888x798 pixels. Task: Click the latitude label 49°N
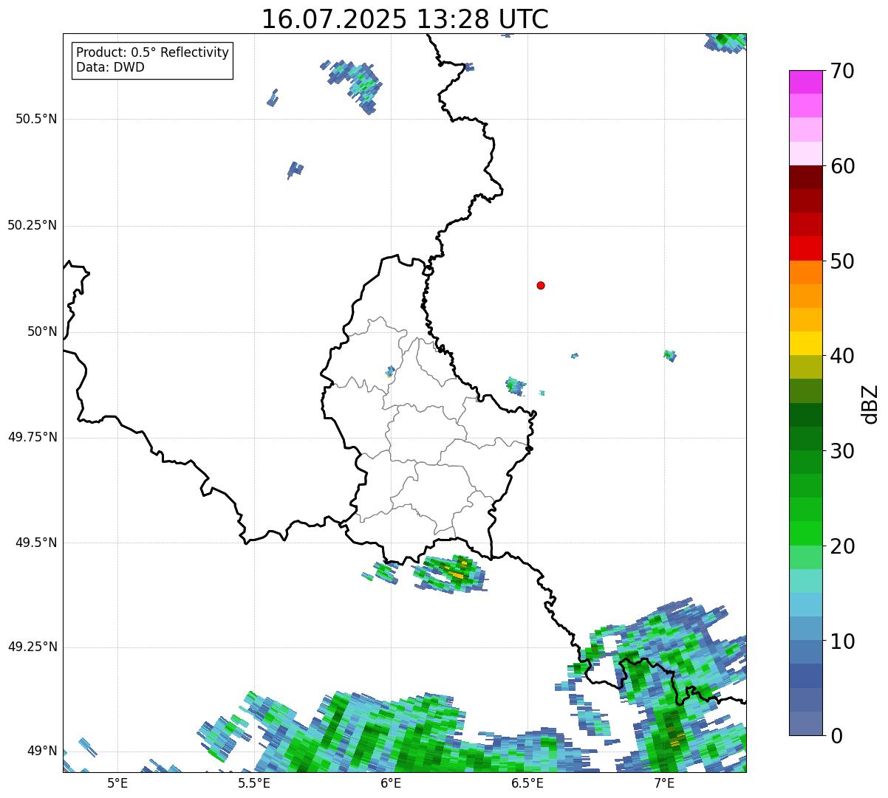[42, 751]
